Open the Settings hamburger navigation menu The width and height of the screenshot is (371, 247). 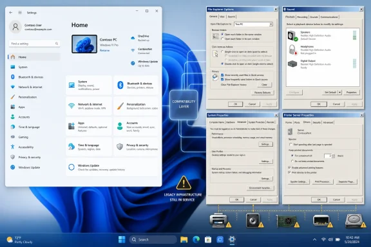pyautogui.click(x=20, y=12)
